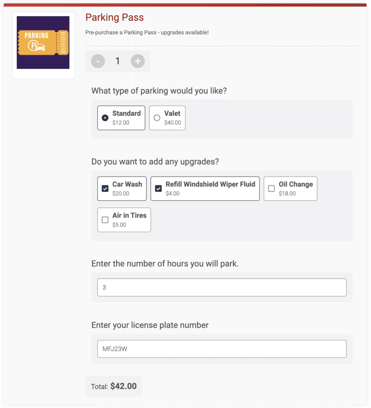Click the parking ticket product image
Viewport: 371px width, 408px height.
tap(43, 43)
